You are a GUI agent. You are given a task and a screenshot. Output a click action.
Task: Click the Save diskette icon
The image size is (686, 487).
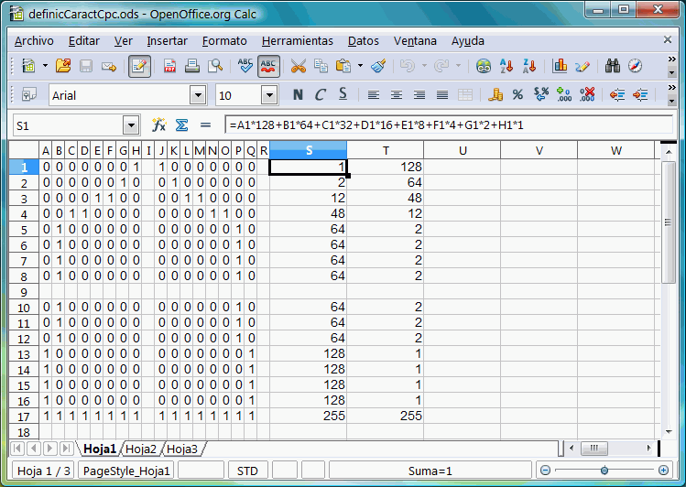pos(86,66)
